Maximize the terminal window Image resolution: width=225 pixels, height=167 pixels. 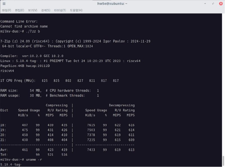point(213,4)
